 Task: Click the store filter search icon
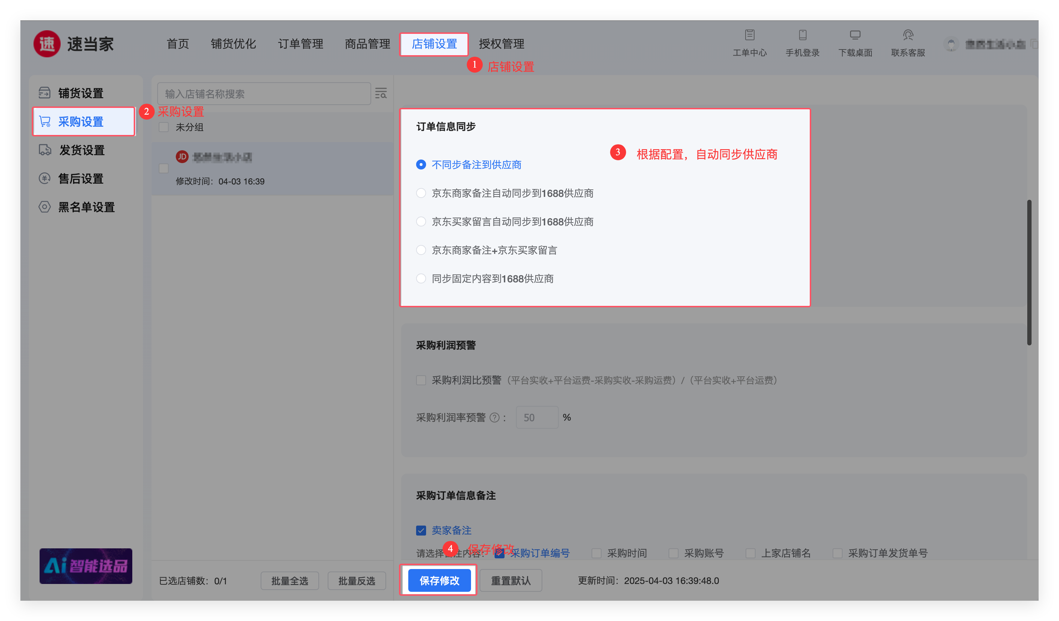381,93
